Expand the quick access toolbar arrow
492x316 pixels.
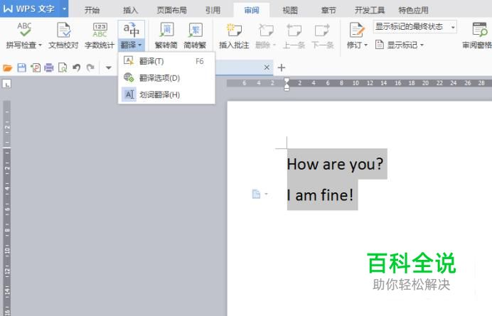click(x=109, y=67)
